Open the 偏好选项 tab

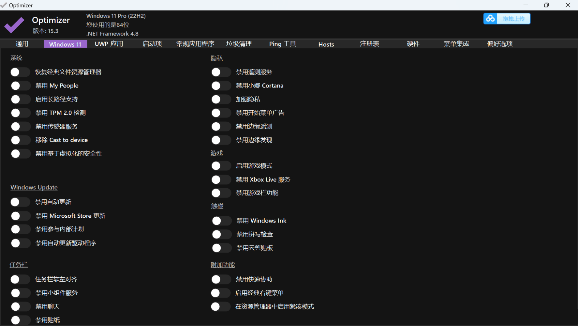point(500,44)
